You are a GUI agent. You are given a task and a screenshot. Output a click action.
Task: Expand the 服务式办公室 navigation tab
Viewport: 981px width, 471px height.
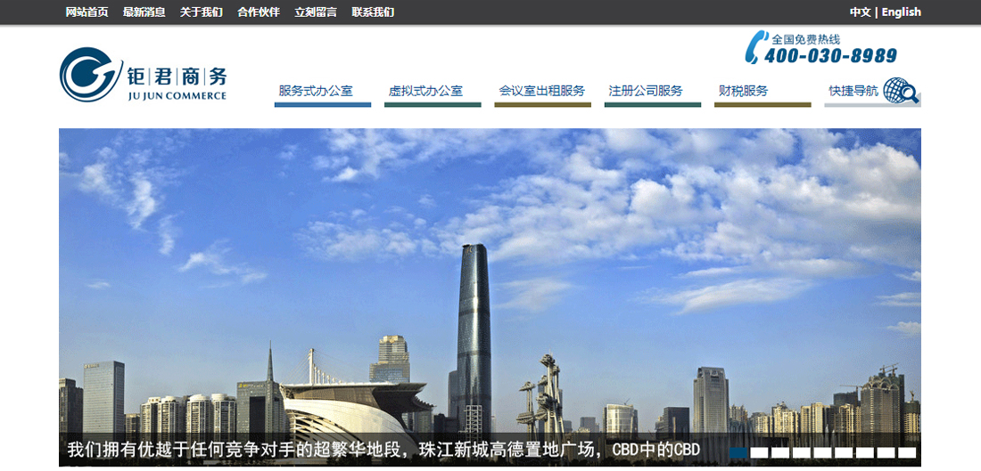316,91
